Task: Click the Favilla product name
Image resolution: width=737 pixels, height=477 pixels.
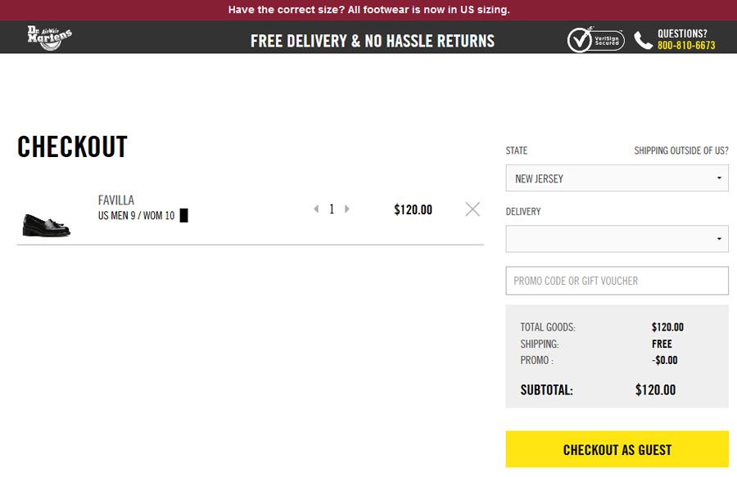Action: click(x=116, y=200)
